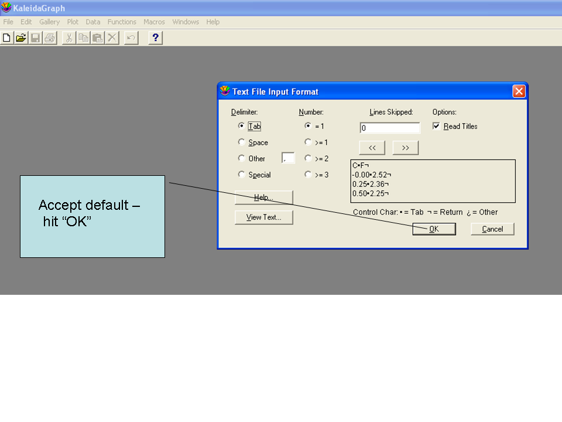This screenshot has height=422, width=562.
Task: Open the Functions menu
Action: 122,22
